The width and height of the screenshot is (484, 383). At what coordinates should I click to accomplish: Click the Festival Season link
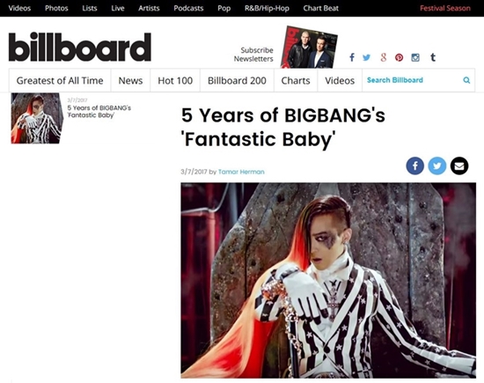445,8
